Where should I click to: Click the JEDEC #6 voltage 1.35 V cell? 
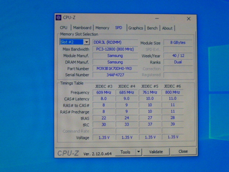172,137
